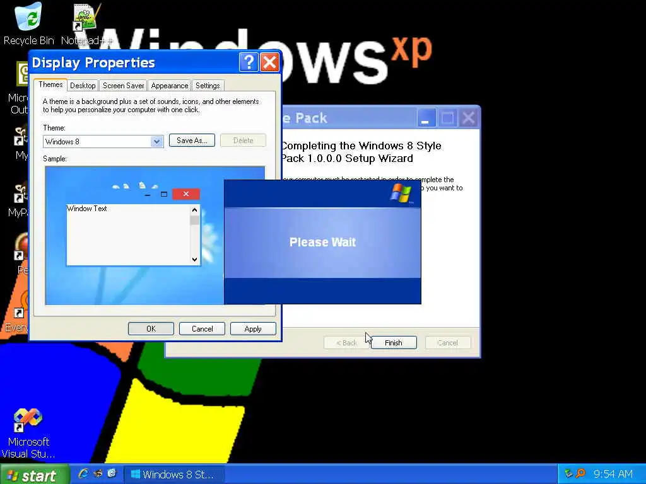Viewport: 646px width, 484px height.
Task: Click the sample window's maximize icon
Action: 164,194
